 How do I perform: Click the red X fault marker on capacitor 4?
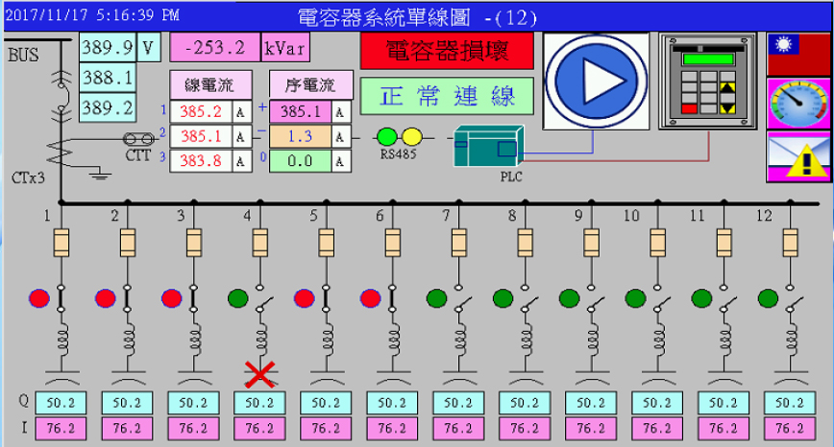coord(258,372)
